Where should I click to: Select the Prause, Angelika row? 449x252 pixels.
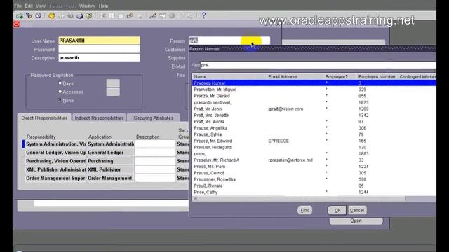point(314,128)
